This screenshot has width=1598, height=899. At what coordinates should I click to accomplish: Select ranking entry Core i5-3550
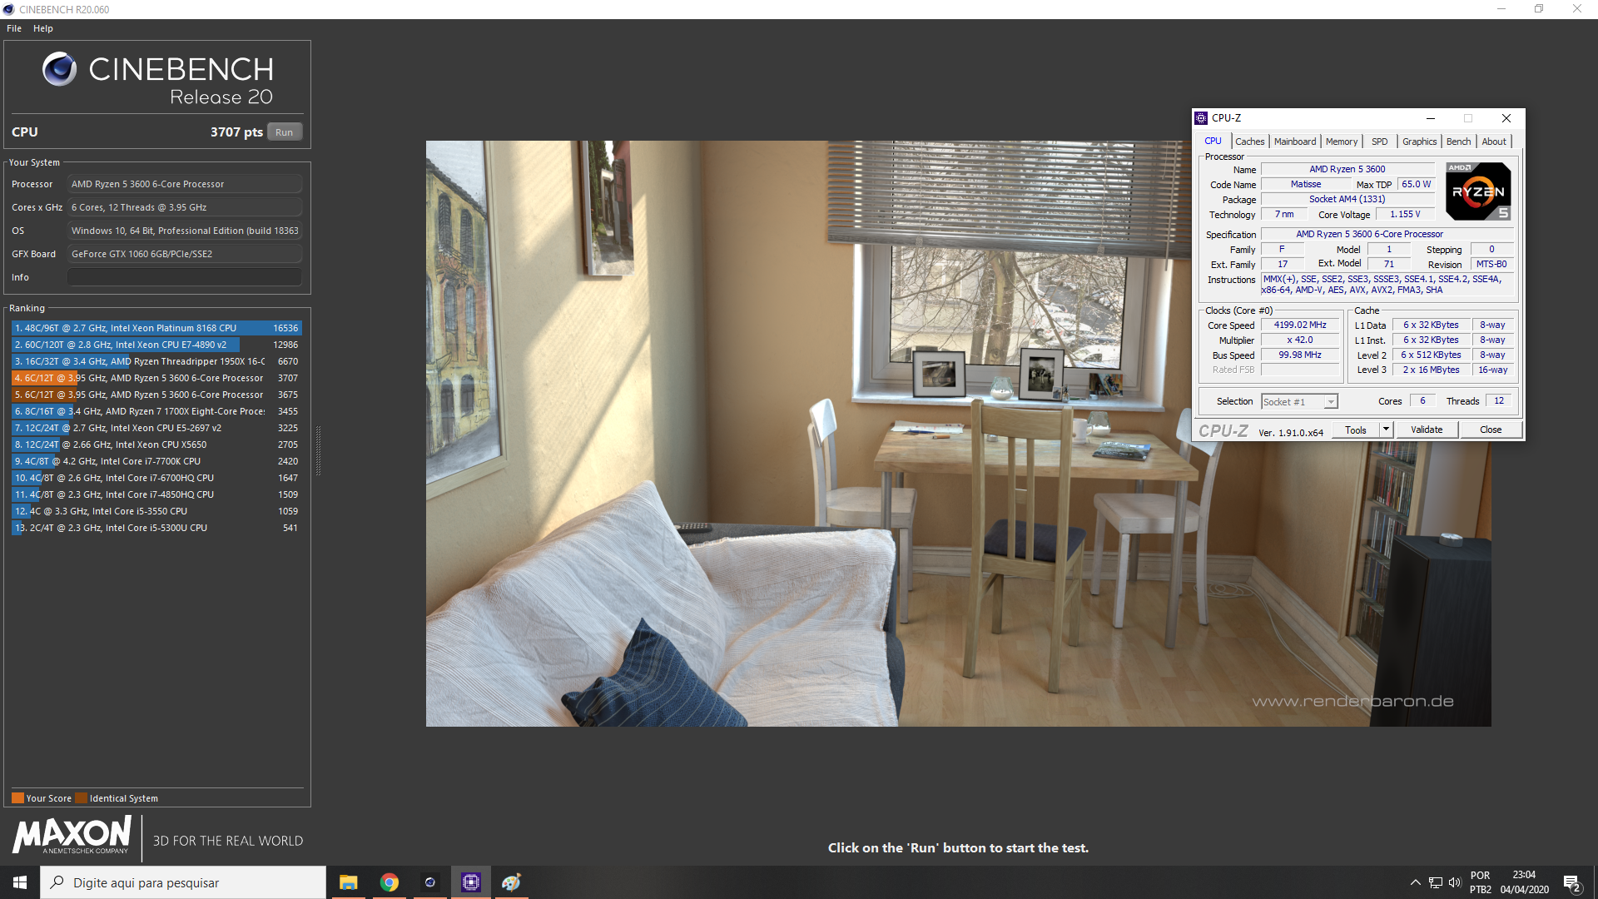(x=156, y=511)
